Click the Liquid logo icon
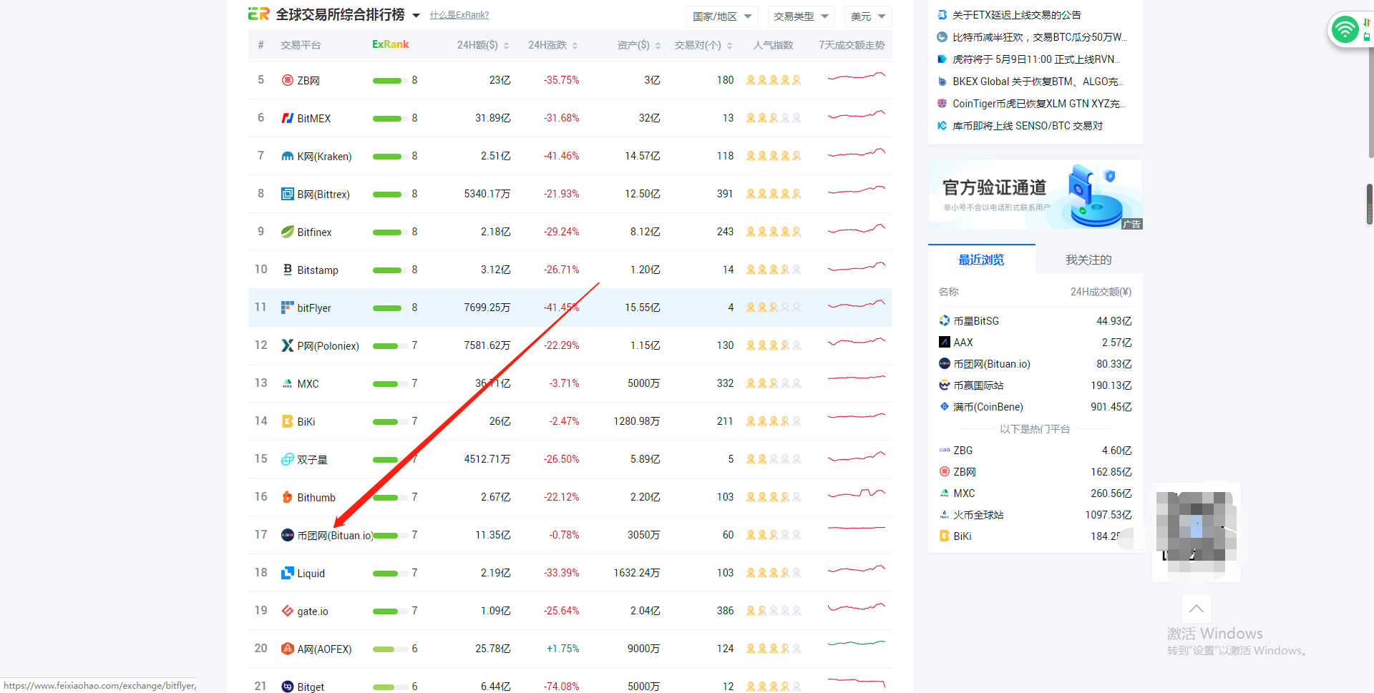1374x693 pixels. pos(287,573)
